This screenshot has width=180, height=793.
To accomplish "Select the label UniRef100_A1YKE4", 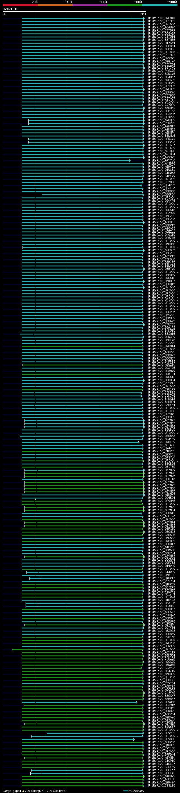I will tap(161, 43).
